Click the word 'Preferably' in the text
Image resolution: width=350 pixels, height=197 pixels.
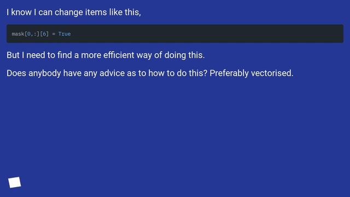[x=229, y=73]
